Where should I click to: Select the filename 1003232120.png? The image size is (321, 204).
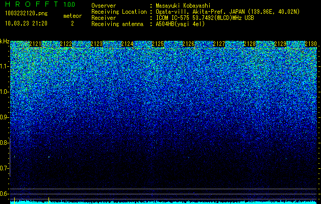tap(27, 14)
